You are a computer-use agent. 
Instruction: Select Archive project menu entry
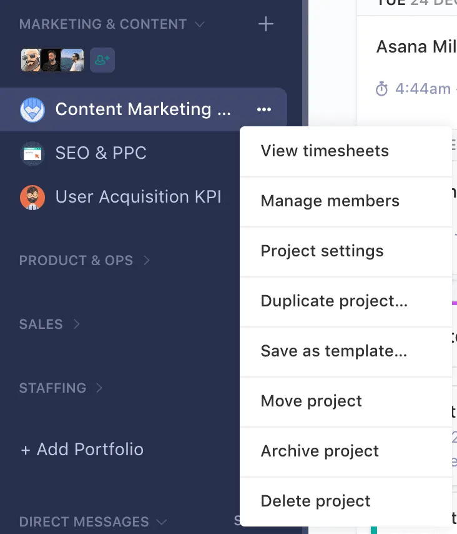pyautogui.click(x=320, y=451)
